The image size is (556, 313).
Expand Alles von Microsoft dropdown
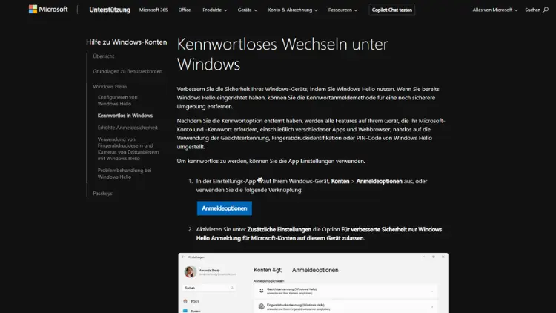495,10
